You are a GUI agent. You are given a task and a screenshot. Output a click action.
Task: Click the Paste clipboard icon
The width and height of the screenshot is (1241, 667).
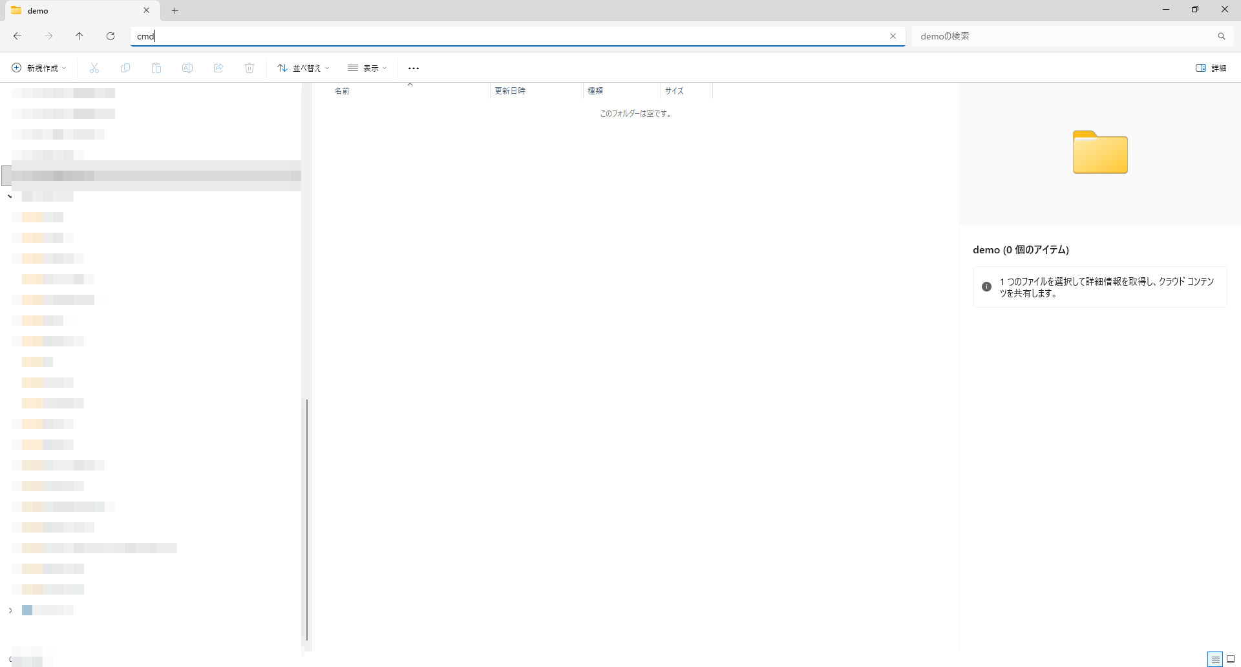pyautogui.click(x=156, y=68)
